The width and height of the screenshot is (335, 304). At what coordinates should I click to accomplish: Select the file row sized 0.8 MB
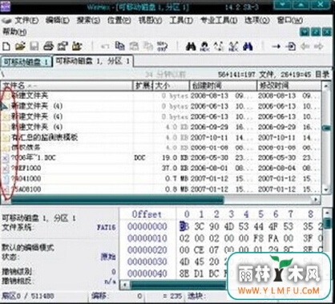160,189
